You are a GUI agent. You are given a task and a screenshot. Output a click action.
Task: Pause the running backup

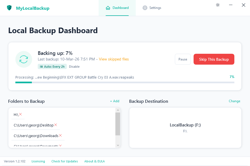(x=183, y=59)
